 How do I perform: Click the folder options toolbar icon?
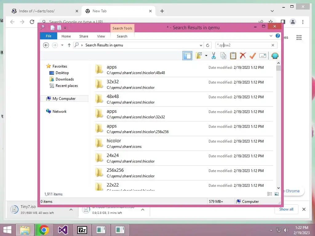(199, 56)
